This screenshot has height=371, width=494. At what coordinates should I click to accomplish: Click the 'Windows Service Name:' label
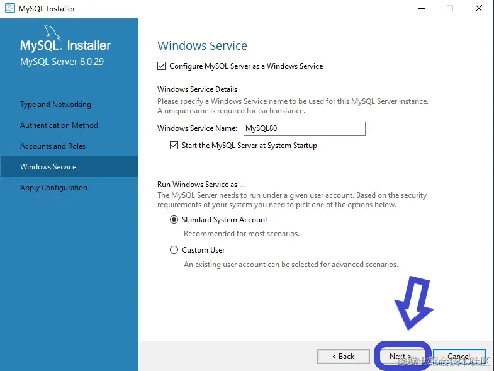[x=197, y=128]
